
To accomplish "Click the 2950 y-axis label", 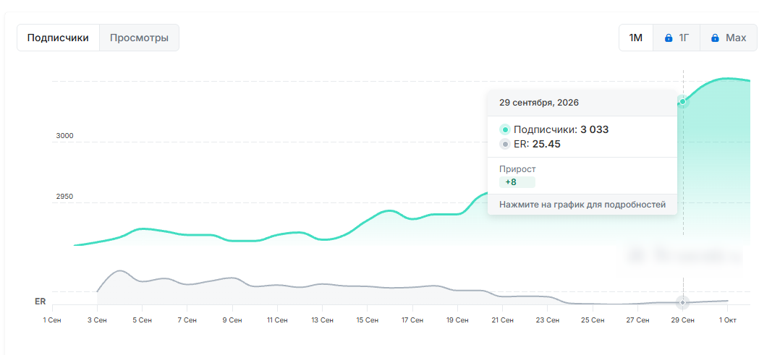I will [65, 197].
